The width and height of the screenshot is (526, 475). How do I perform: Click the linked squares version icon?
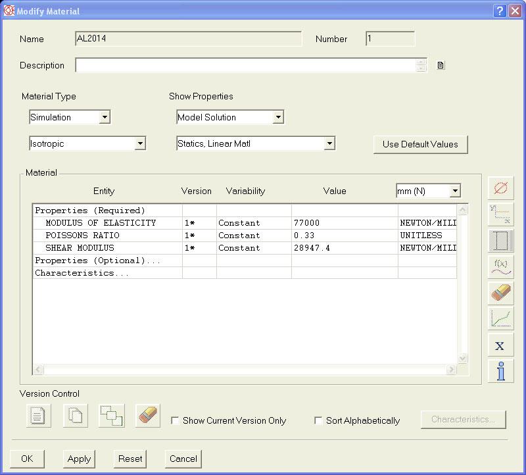click(112, 416)
